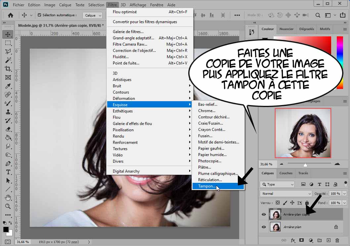
Task: Create a new adjustment layer
Action: 311,240
